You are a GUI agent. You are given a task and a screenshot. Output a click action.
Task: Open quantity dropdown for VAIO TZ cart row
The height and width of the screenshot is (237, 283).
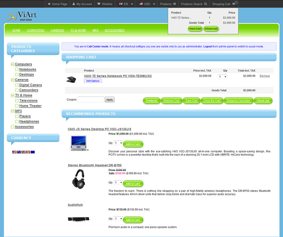[x=222, y=77]
